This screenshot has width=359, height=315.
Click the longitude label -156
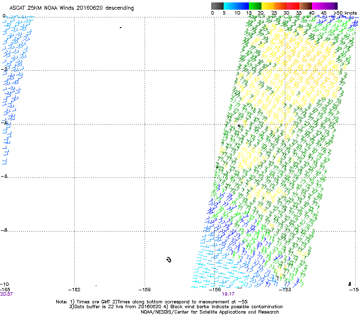coord(215,290)
